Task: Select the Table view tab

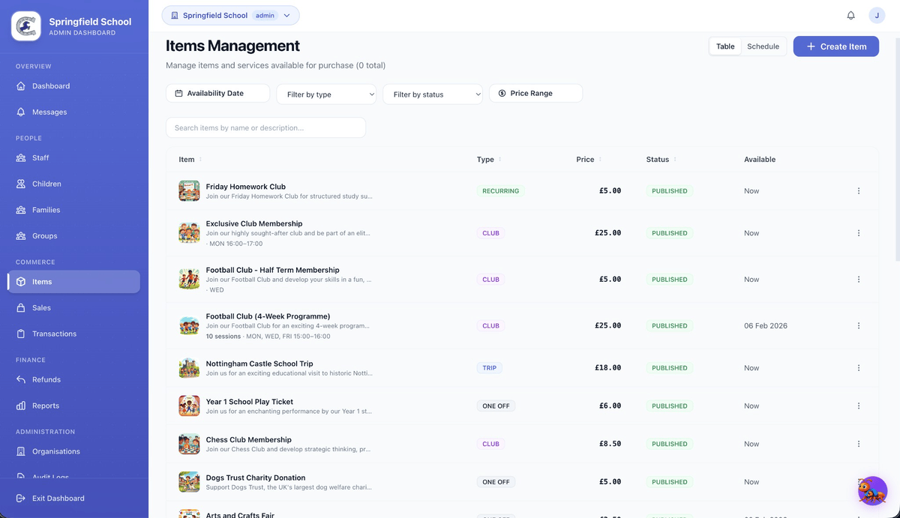Action: [724, 46]
